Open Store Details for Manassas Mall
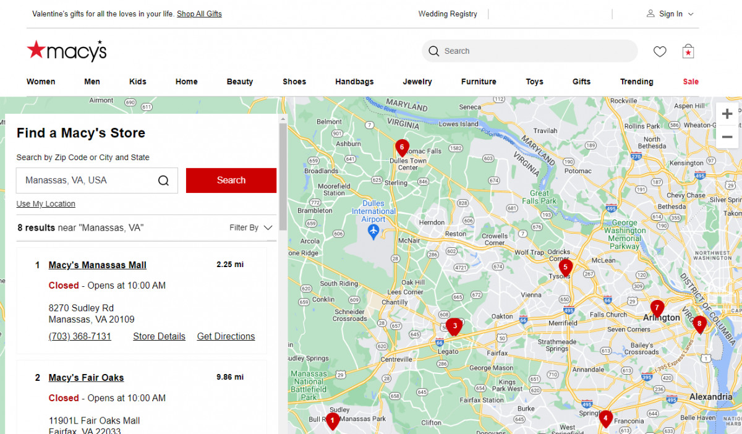This screenshot has width=742, height=434. point(159,336)
